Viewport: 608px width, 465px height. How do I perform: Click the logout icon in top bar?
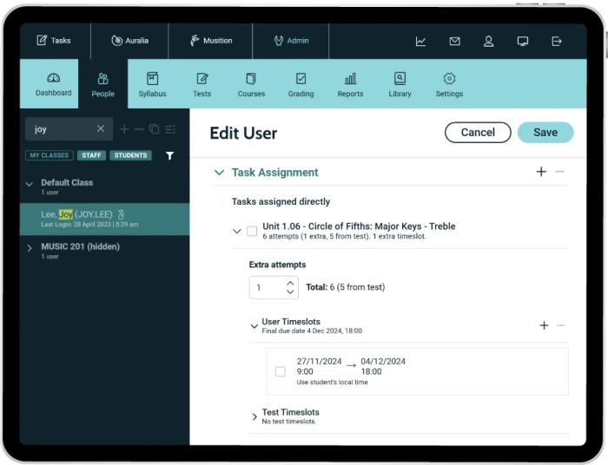557,41
